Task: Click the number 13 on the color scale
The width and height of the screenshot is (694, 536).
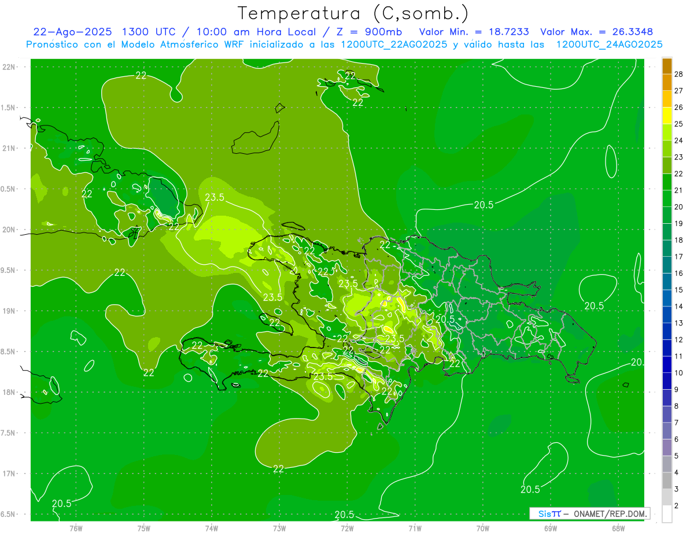Action: pyautogui.click(x=680, y=323)
